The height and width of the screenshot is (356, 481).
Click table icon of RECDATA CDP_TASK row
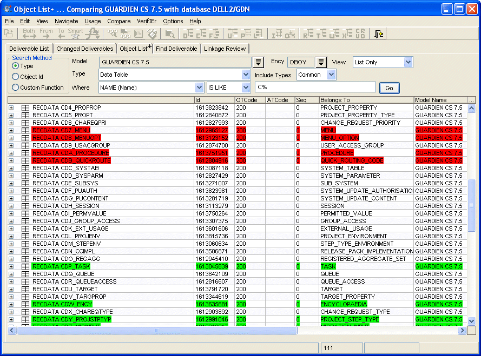pos(25,267)
